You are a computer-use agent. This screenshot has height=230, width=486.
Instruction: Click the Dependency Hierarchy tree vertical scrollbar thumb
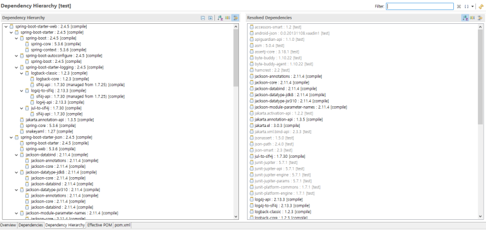(236, 58)
